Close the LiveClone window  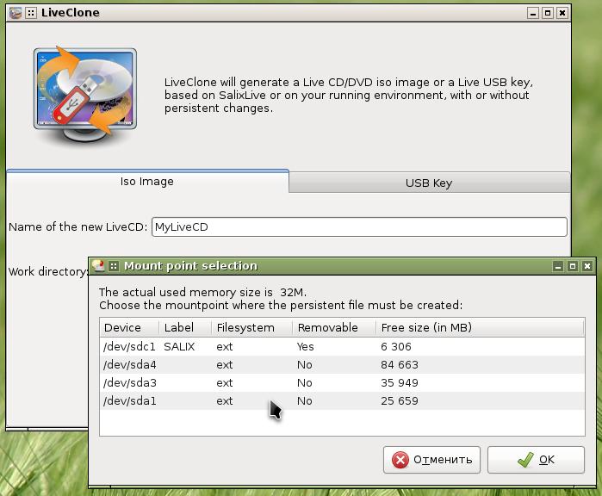562,14
